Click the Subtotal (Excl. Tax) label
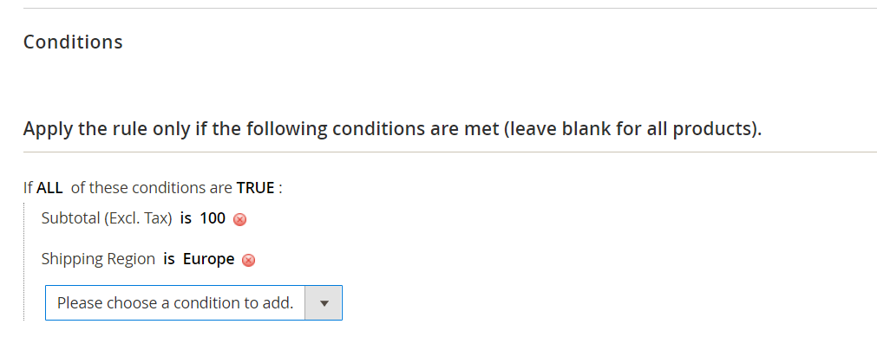877x350 pixels. (107, 218)
